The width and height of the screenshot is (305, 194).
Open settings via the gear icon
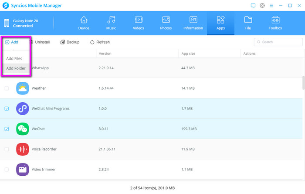click(x=262, y=6)
